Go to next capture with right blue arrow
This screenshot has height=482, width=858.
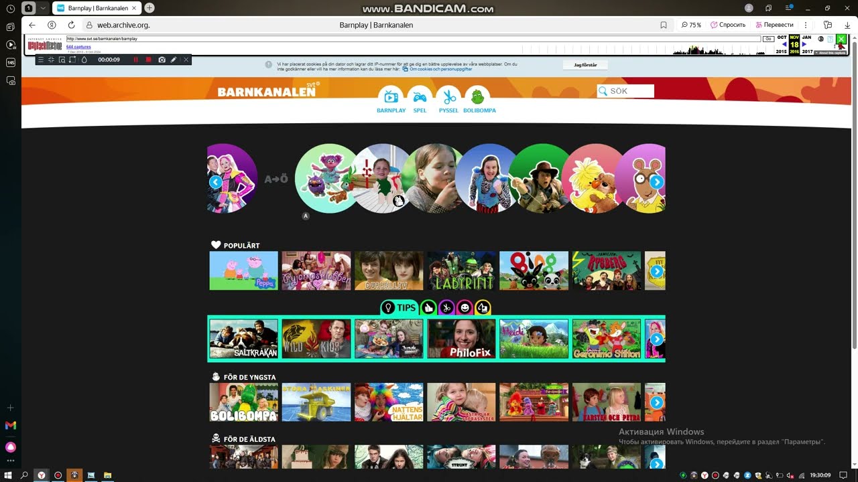click(x=804, y=44)
